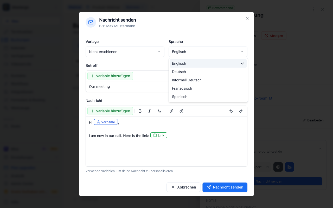This screenshot has width=333, height=208.
Task: Click Variable hinzufügen in the Betreff field
Action: coord(110,76)
